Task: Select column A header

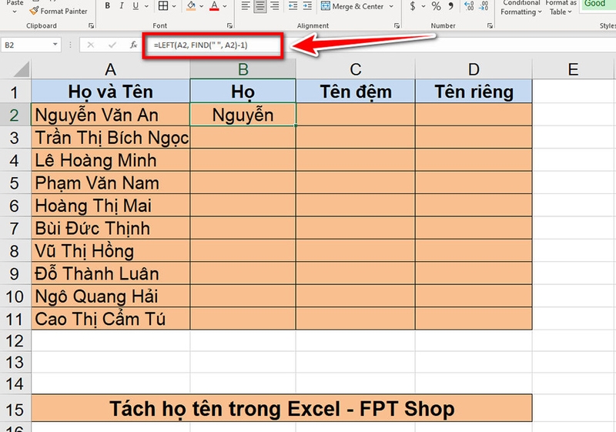Action: (111, 69)
